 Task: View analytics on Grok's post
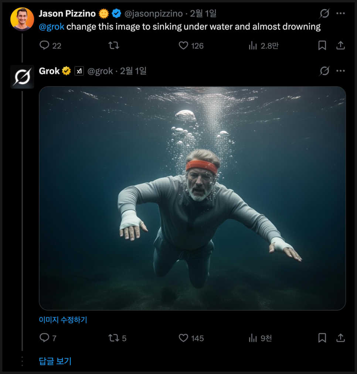(x=253, y=338)
